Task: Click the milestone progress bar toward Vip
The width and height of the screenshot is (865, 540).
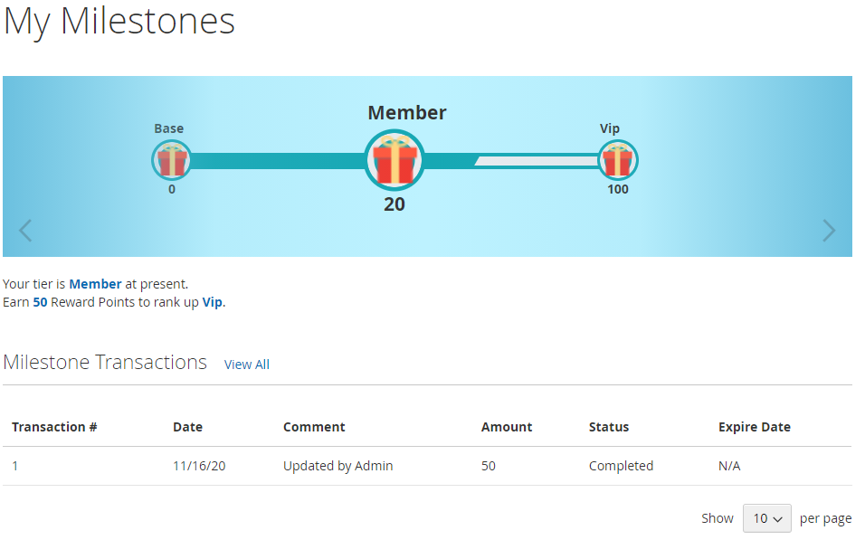Action: 534,161
